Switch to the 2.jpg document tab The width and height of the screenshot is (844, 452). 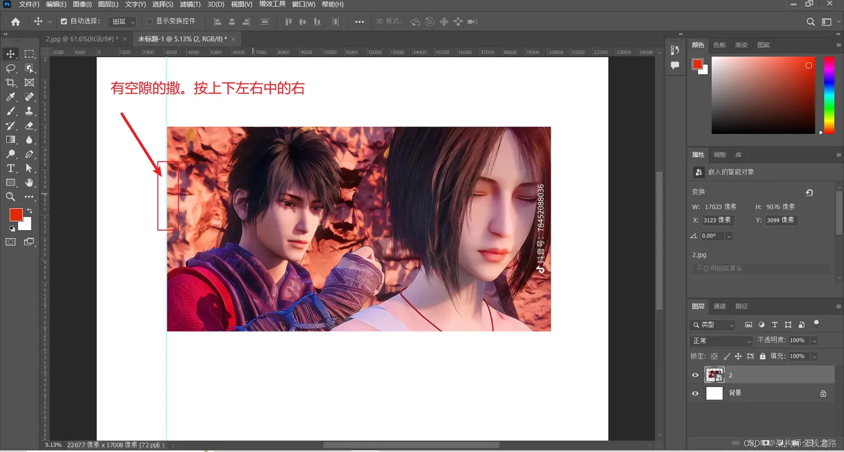(x=82, y=39)
